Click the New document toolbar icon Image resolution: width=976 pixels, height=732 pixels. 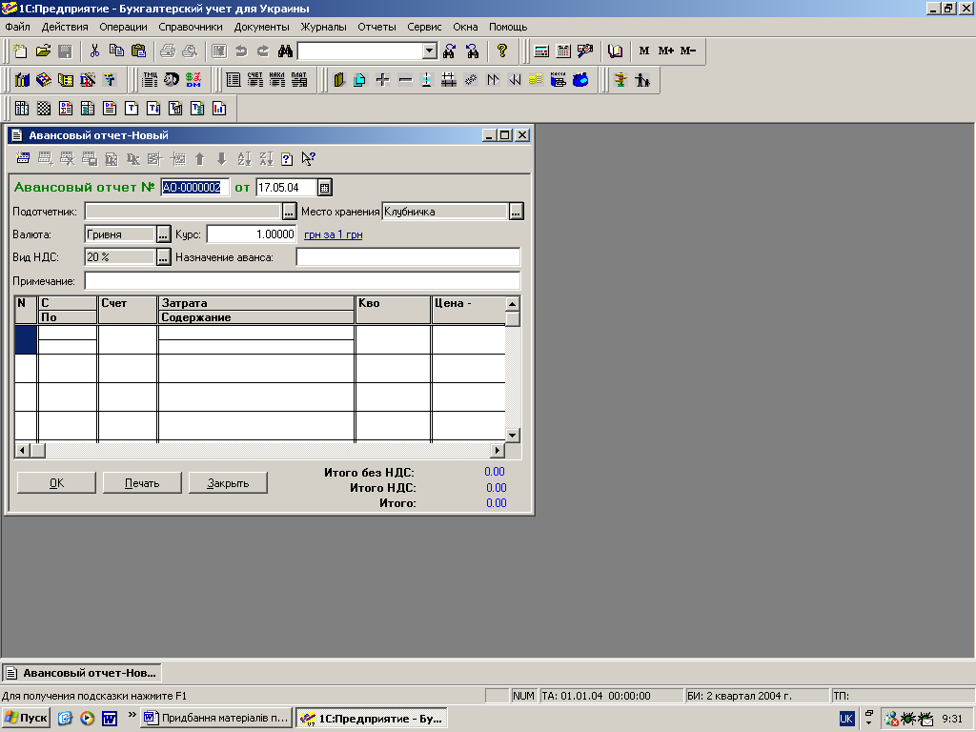(21, 51)
